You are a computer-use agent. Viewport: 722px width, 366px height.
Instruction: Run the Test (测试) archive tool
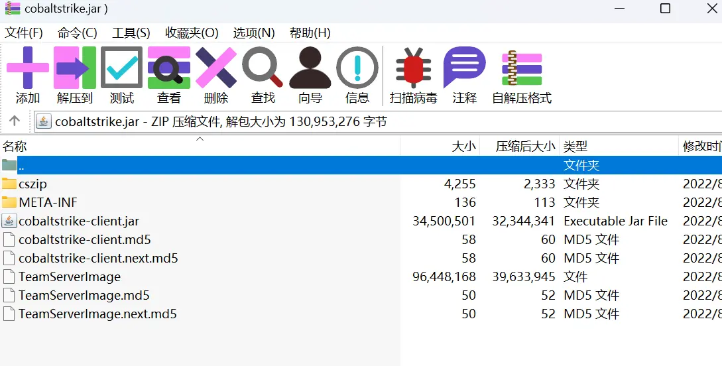[x=121, y=76]
